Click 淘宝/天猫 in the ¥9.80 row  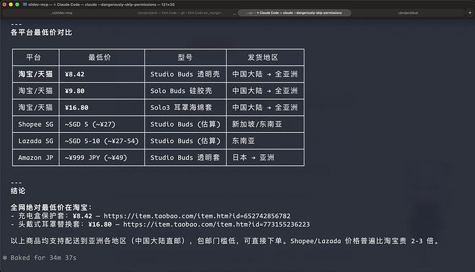pyautogui.click(x=35, y=91)
